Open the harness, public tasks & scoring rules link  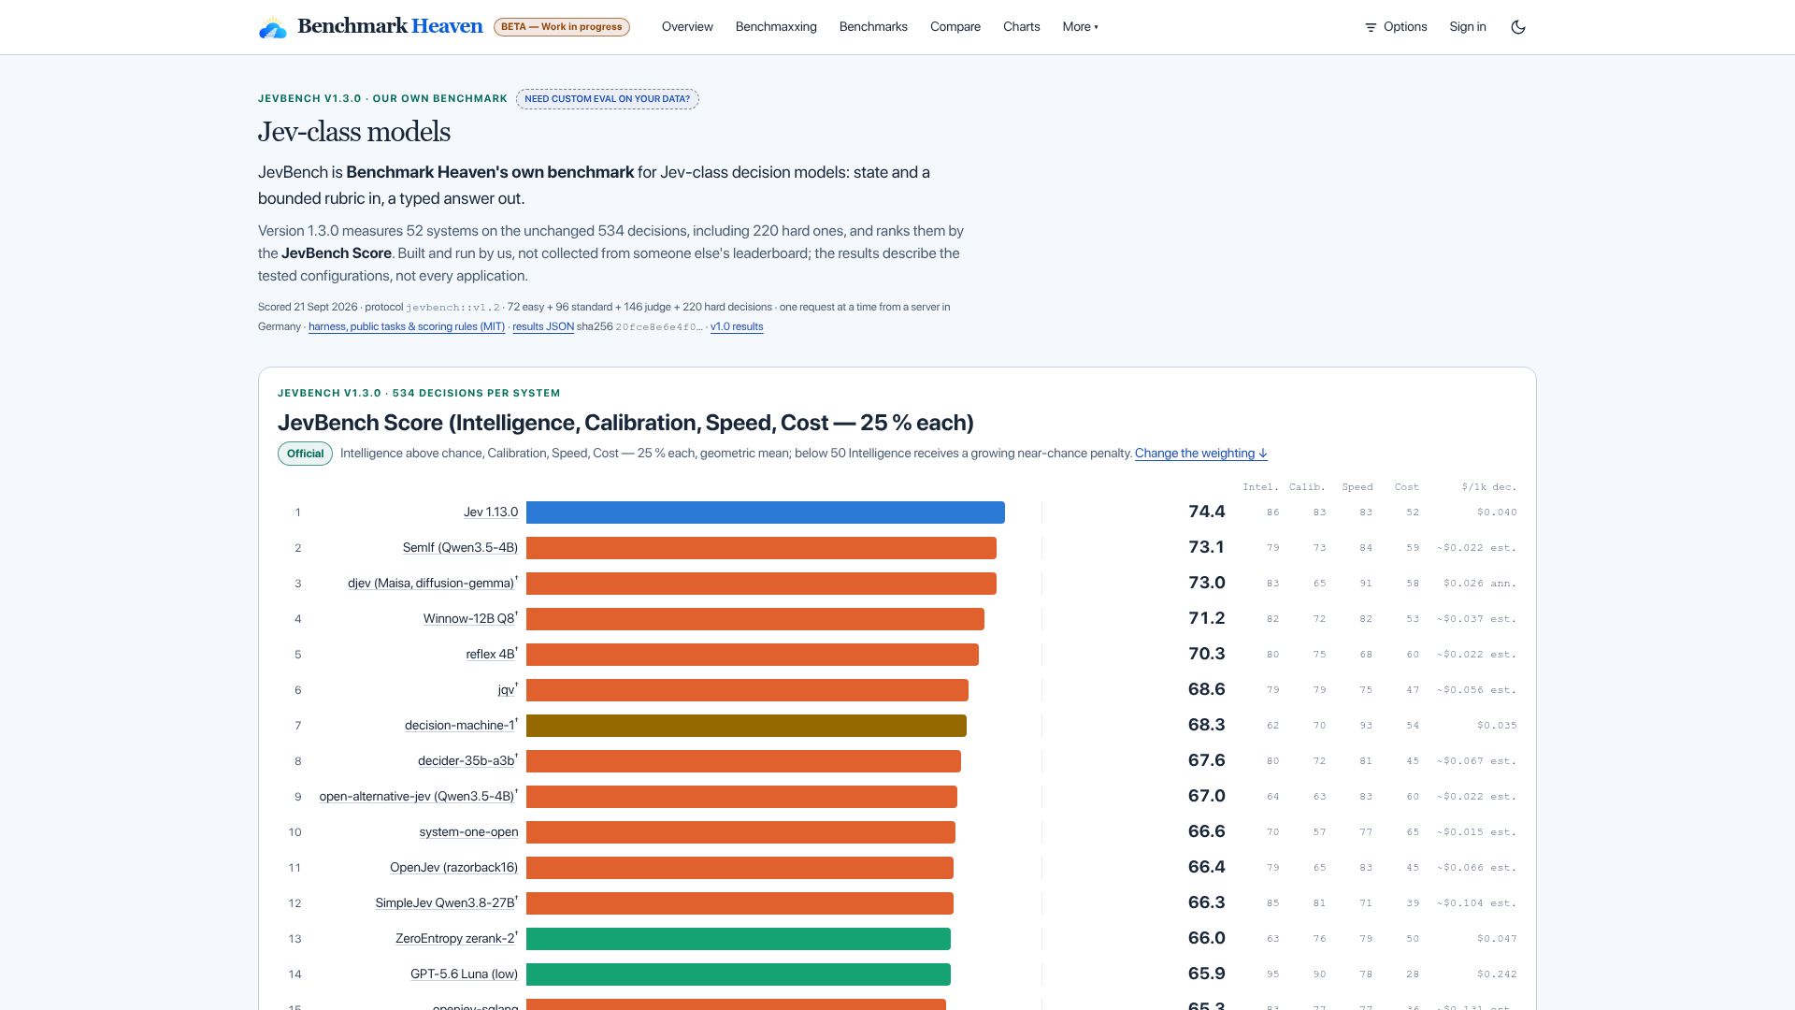(407, 326)
